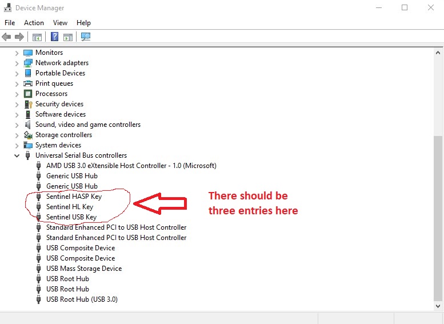The image size is (444, 324).
Task: Click Show/Hide Action Pane toolbar icon
Action: pos(68,37)
